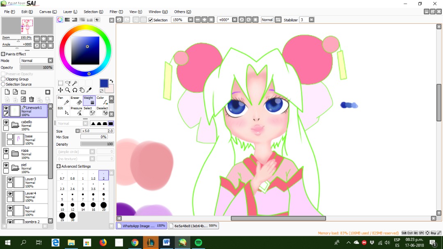Create a new normal layer
Screen dimensions: 443x249
point(7,92)
